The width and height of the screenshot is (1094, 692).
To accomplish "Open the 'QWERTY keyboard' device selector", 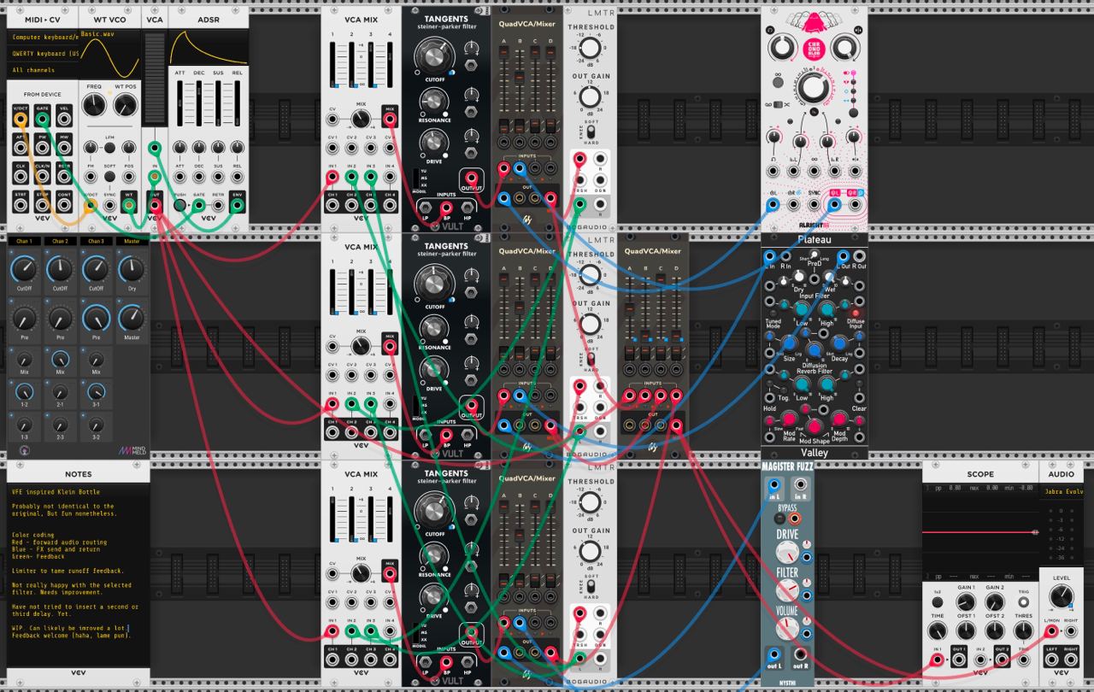I will coord(42,54).
